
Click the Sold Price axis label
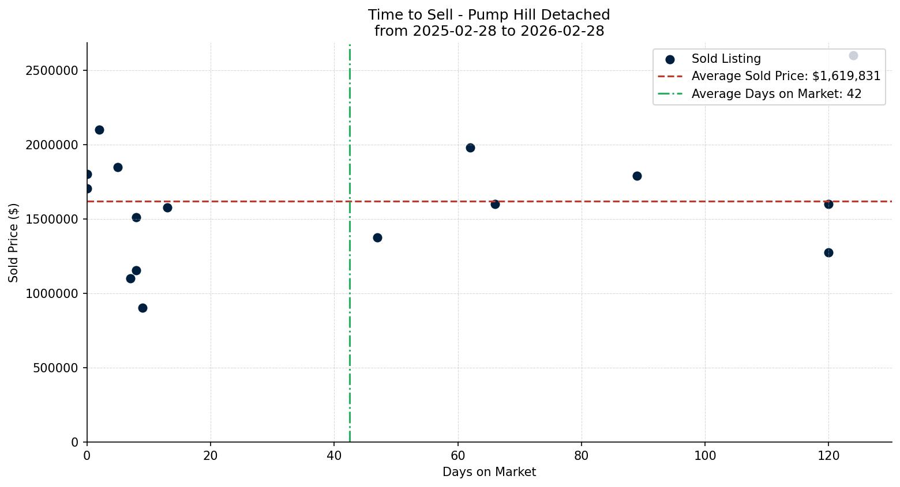pyautogui.click(x=14, y=242)
